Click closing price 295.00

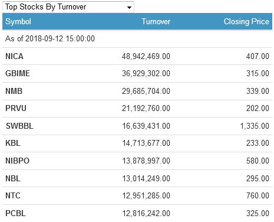(258, 178)
